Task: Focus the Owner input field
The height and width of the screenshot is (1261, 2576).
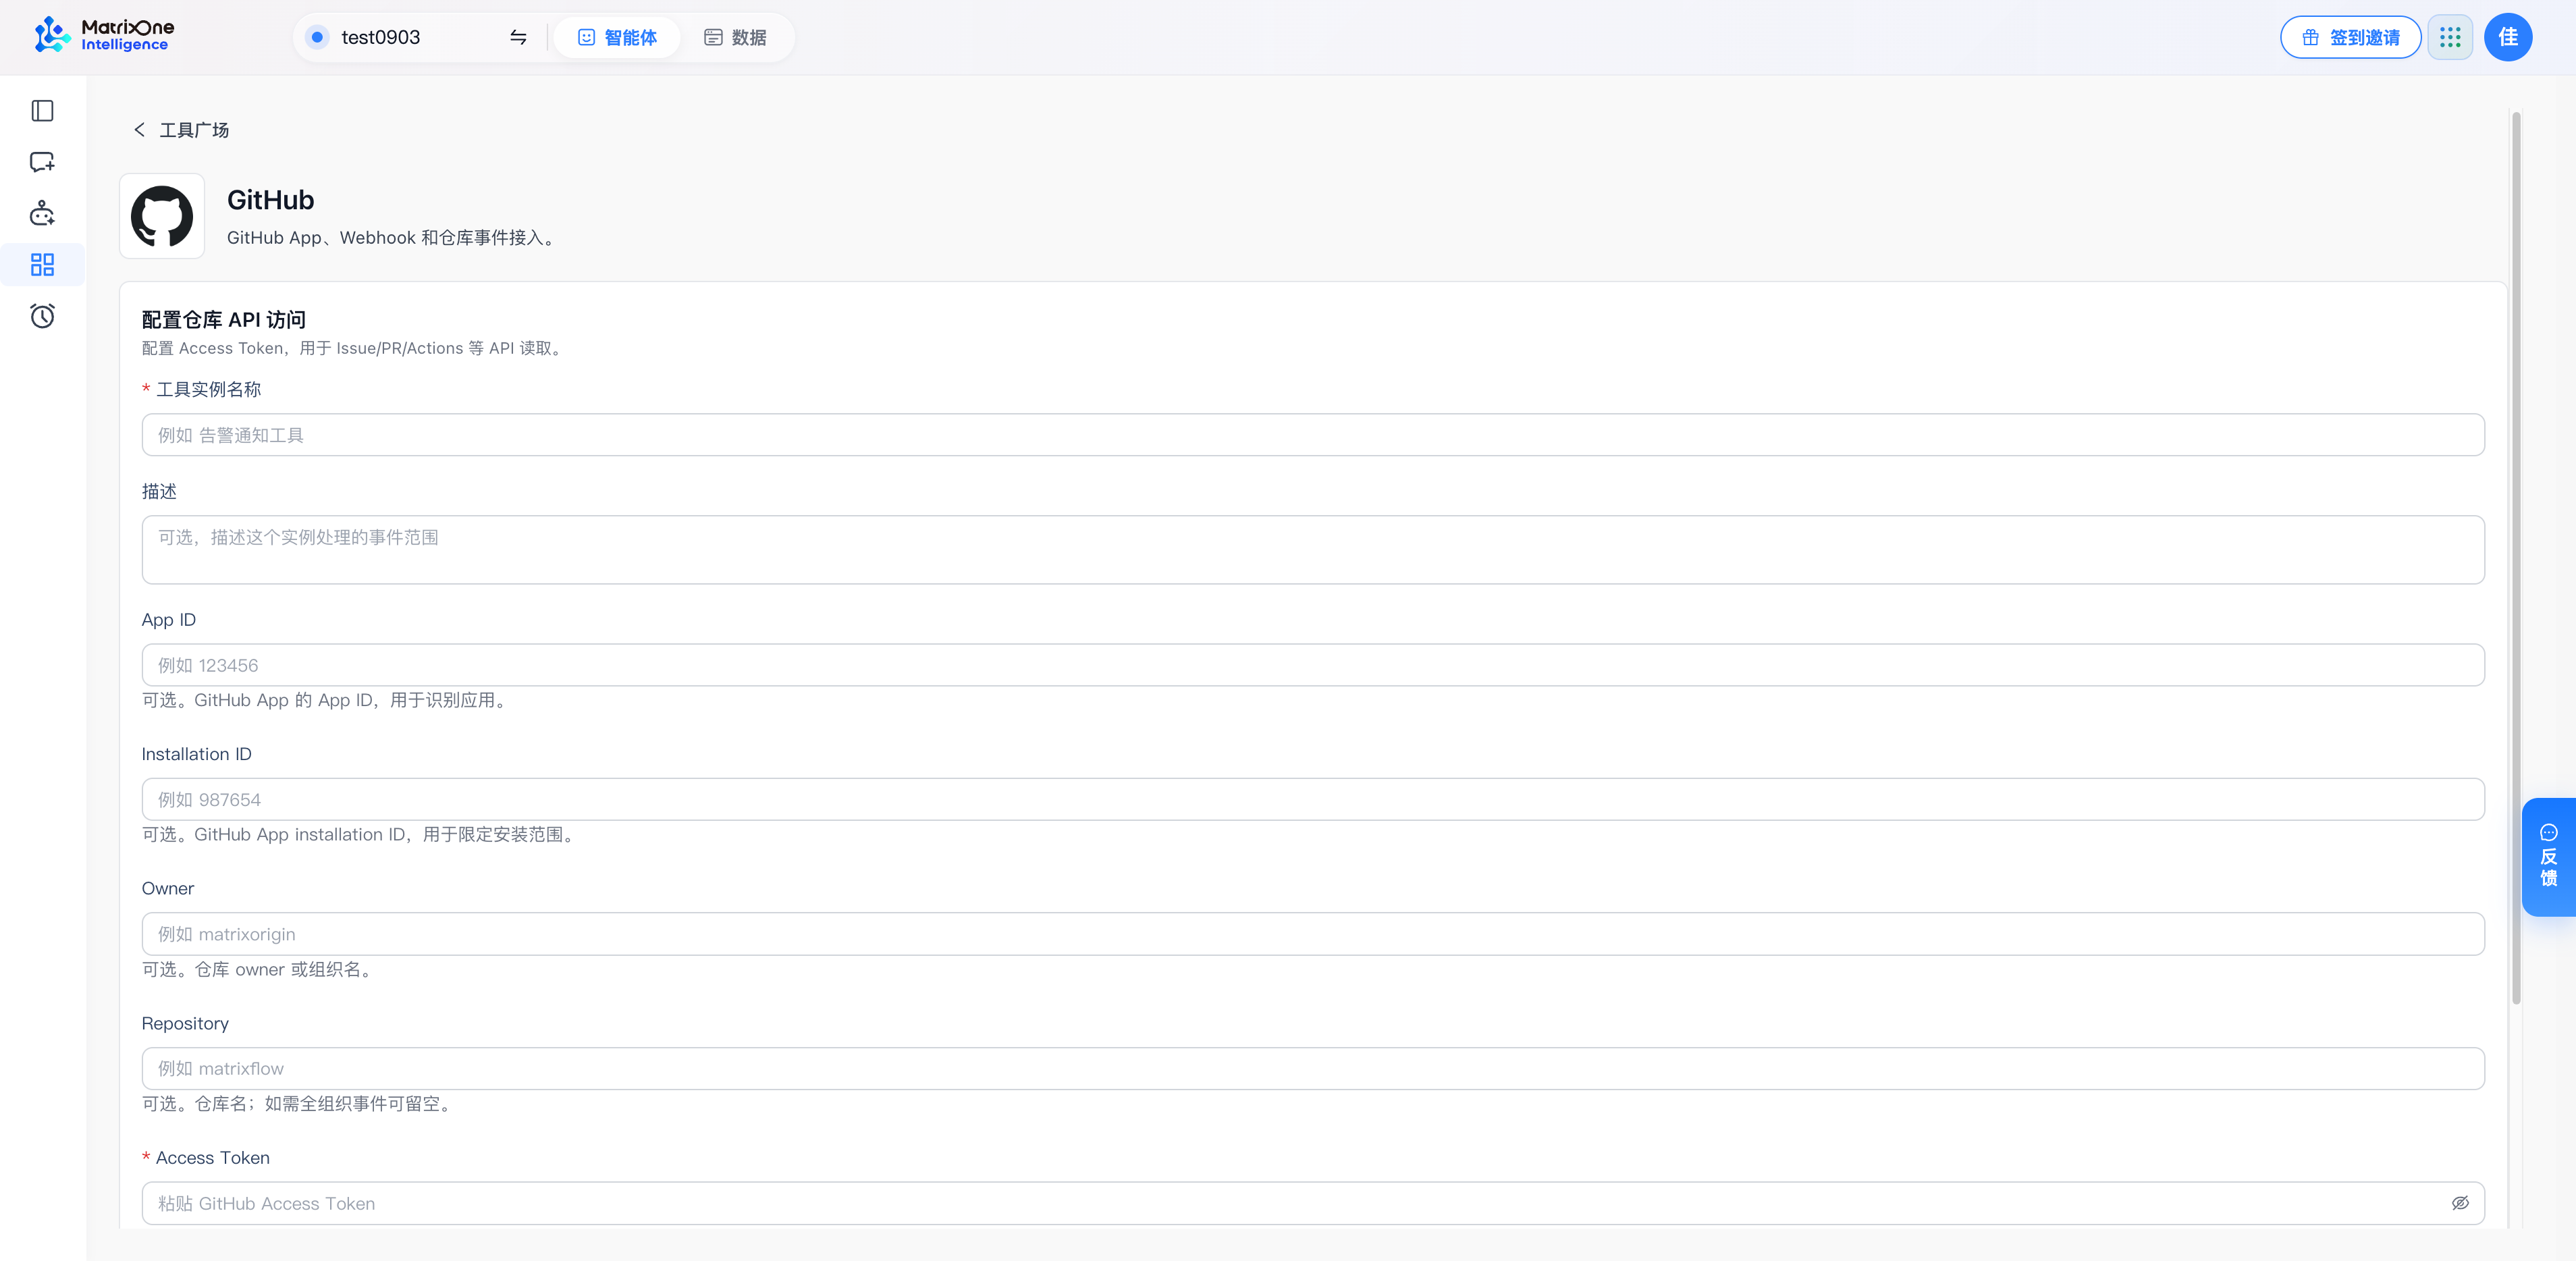Action: [1312, 934]
